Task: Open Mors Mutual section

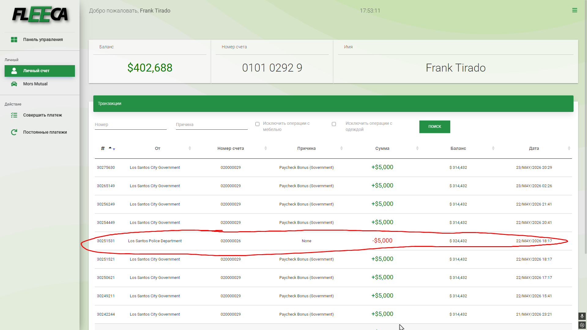Action: tap(40, 84)
